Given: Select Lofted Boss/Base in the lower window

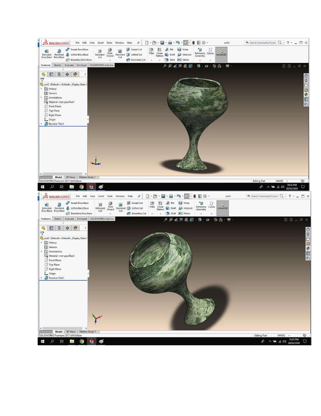Looking at the screenshot, I should coord(77,208).
